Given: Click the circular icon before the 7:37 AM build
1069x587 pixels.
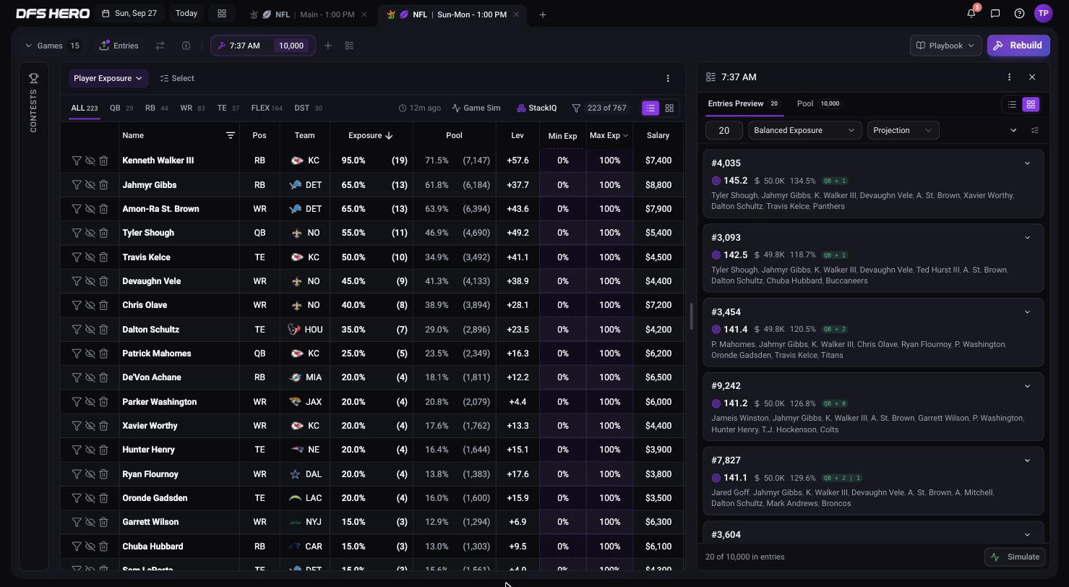Looking at the screenshot, I should [x=186, y=46].
